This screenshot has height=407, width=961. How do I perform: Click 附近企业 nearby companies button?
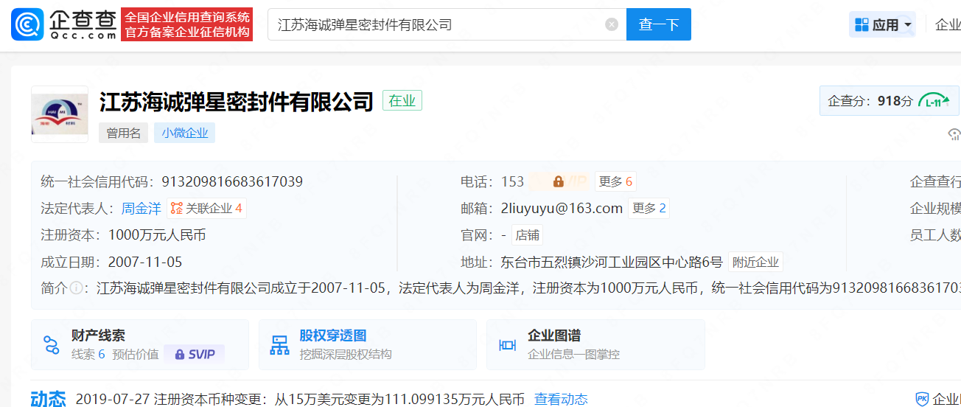[755, 262]
